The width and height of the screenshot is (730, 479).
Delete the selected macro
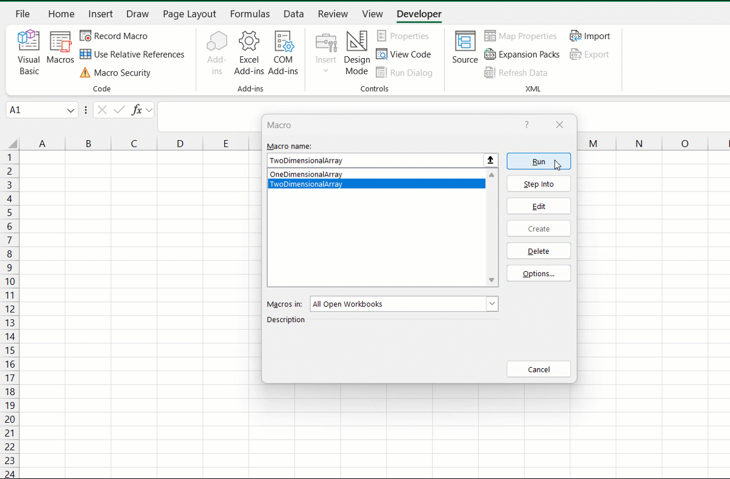pos(539,251)
